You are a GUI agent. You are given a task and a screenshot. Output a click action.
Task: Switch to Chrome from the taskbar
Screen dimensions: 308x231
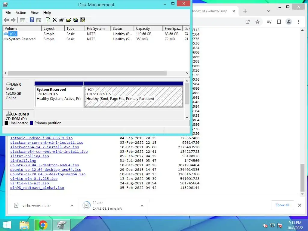tap(43, 225)
